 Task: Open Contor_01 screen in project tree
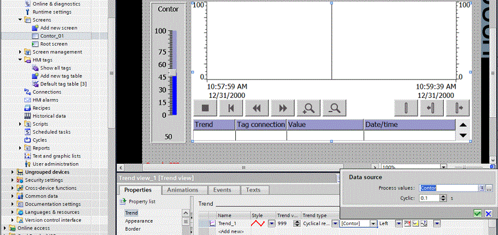(52, 36)
